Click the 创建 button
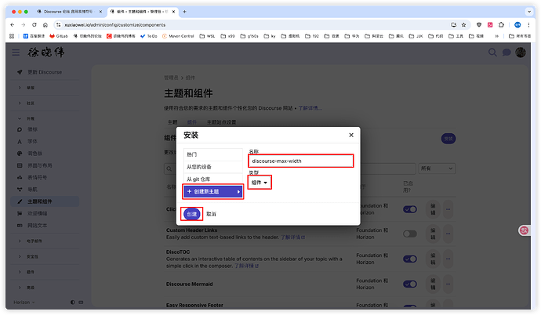 point(192,213)
